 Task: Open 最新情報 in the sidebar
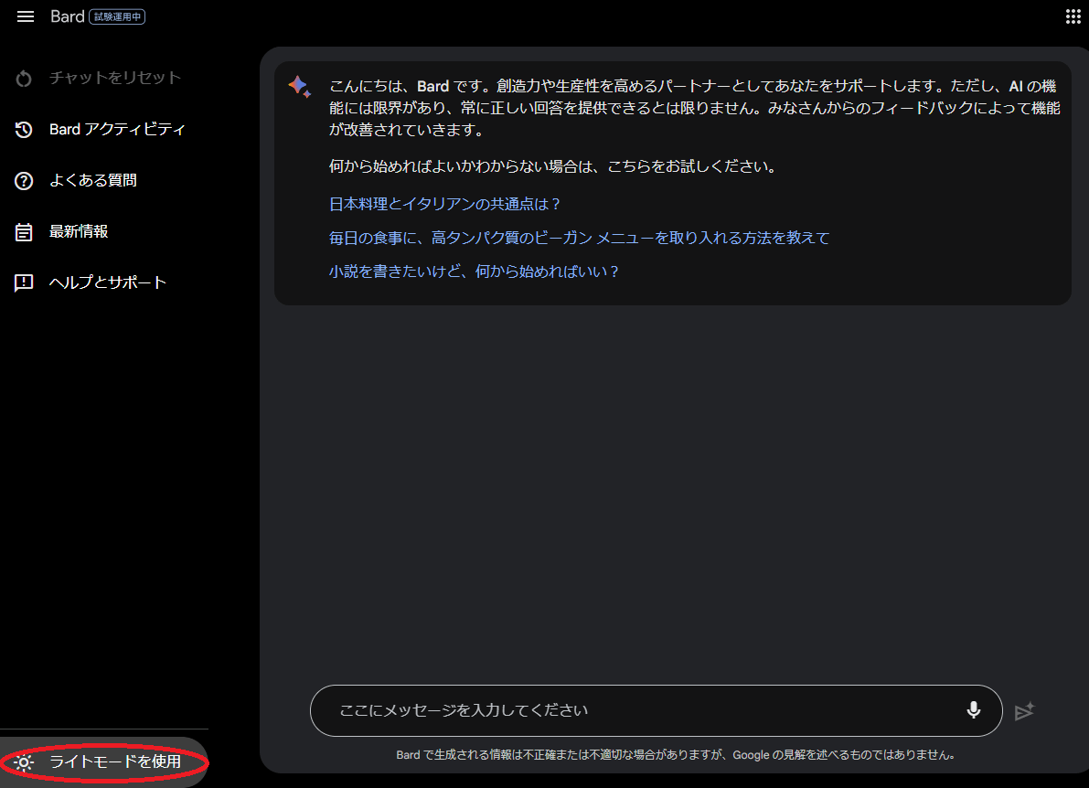click(79, 231)
